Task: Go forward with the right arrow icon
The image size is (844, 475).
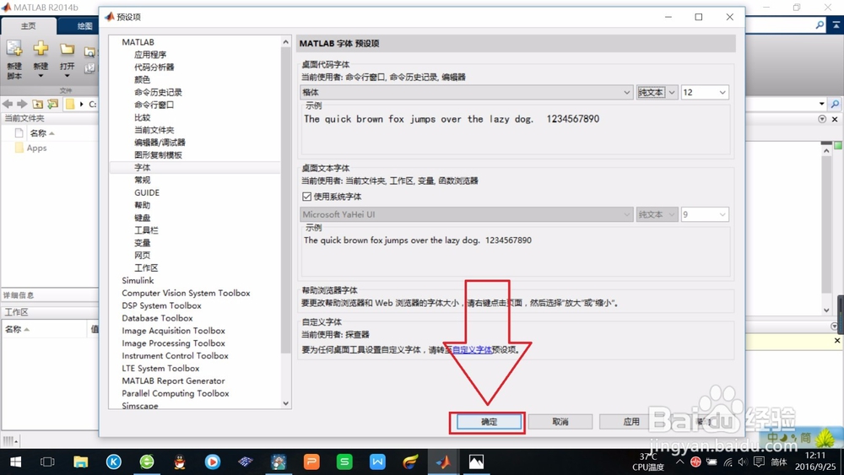Action: [22, 104]
